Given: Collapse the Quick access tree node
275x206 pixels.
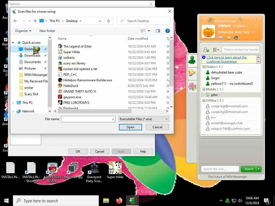Looking at the screenshot, I should pyautogui.click(x=13, y=43).
